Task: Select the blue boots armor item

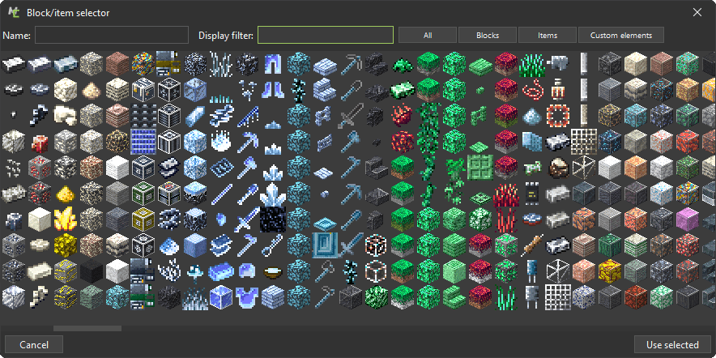Action: coord(273,90)
